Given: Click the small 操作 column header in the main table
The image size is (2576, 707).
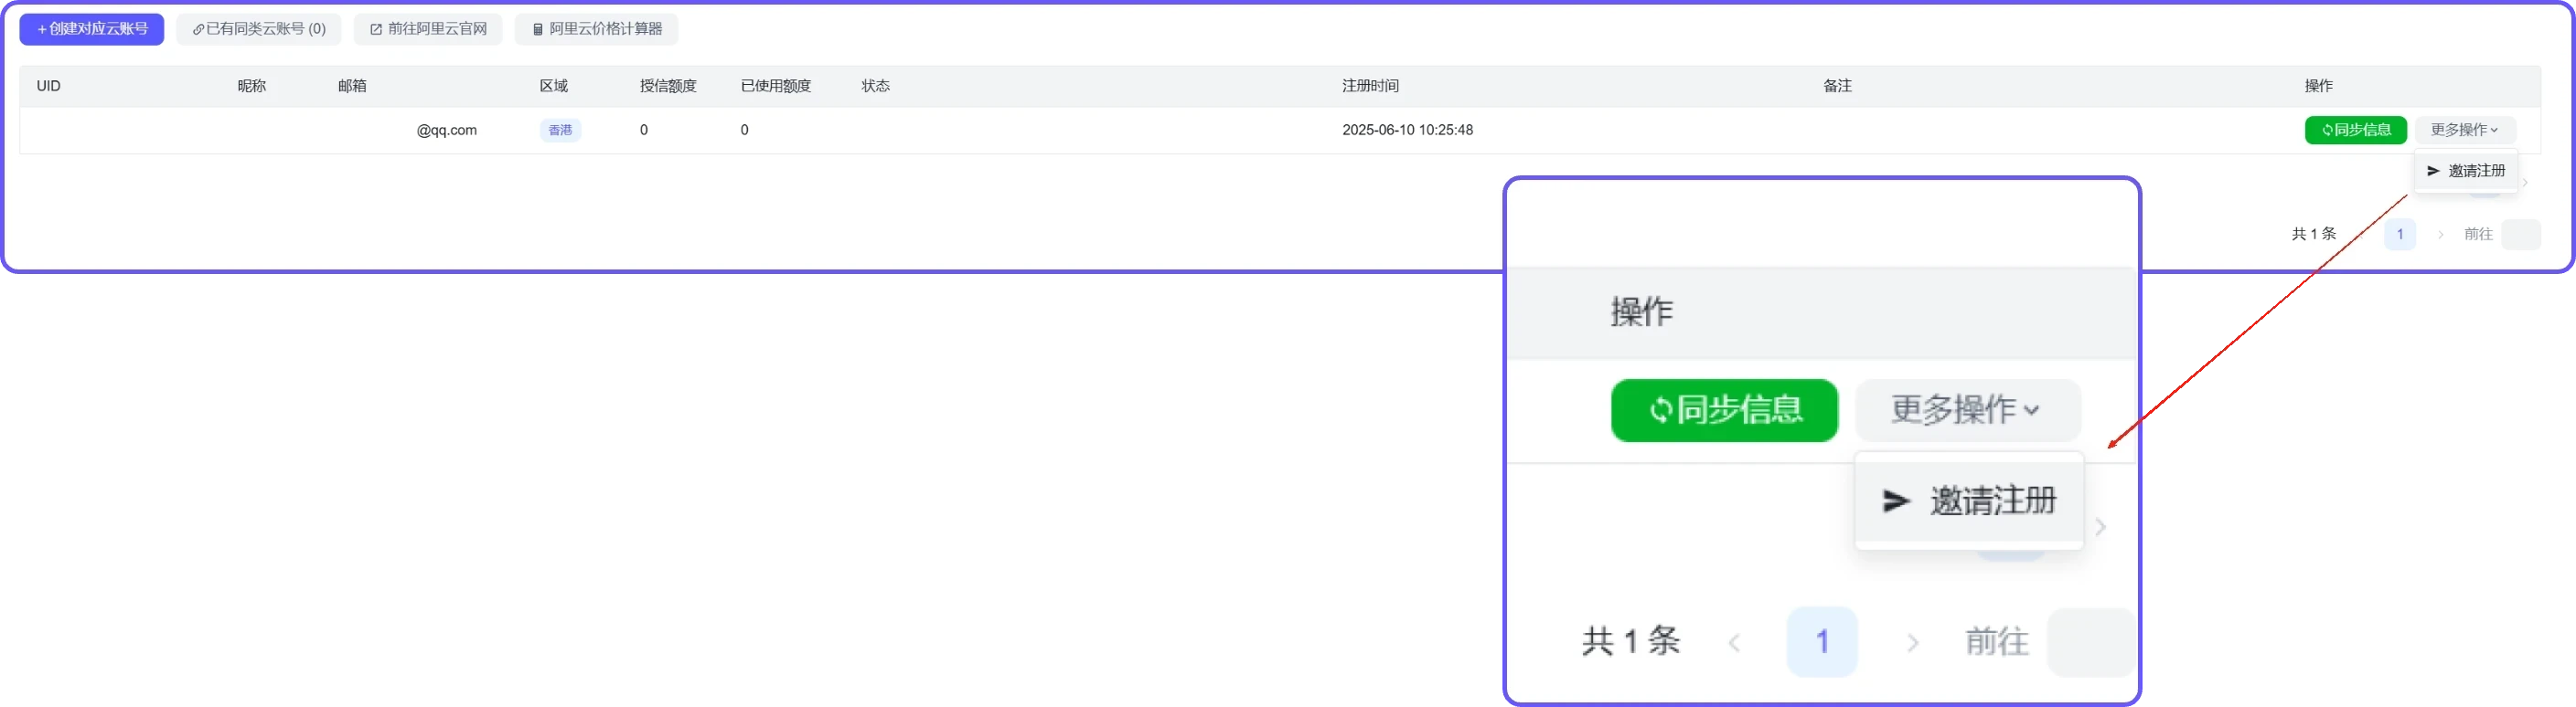Looking at the screenshot, I should pos(2319,86).
